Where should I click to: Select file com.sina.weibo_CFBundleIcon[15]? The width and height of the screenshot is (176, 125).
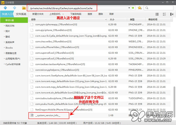100,42
